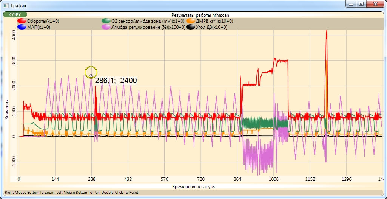Click the Лямбда регулирование (%) legend label
The width and height of the screenshot is (387, 199).
pos(148,27)
